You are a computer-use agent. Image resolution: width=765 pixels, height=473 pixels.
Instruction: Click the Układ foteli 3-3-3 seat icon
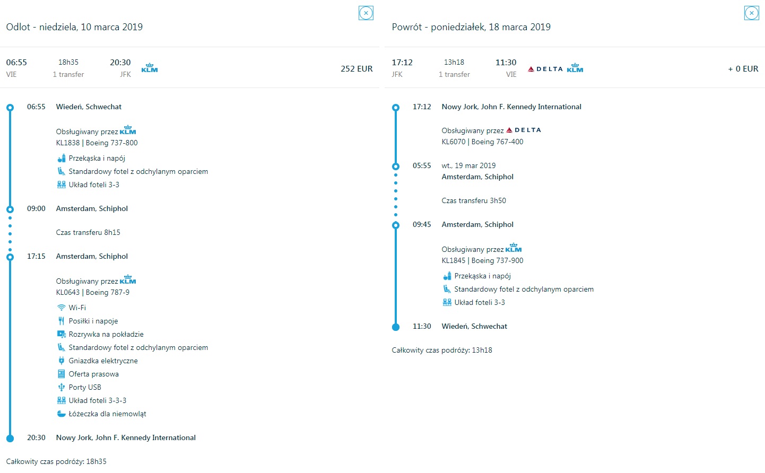(62, 400)
